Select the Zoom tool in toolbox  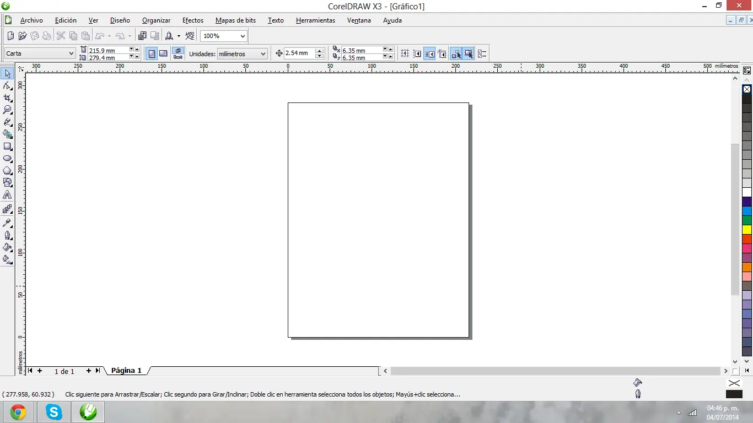tap(7, 110)
